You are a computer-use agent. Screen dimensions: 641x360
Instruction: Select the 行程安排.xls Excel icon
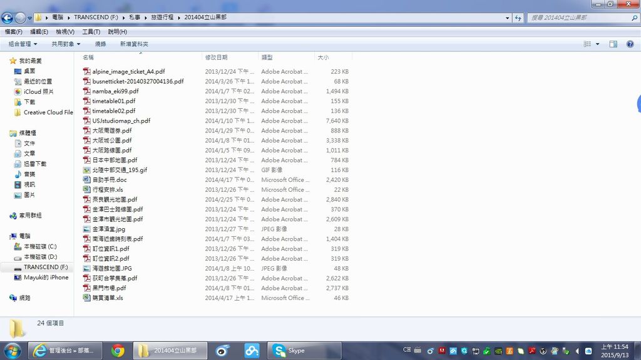pyautogui.click(x=86, y=189)
